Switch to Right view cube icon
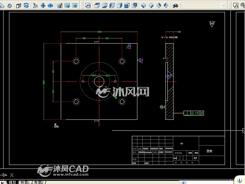Screen dimensions: 245x184 tap(120, 5)
